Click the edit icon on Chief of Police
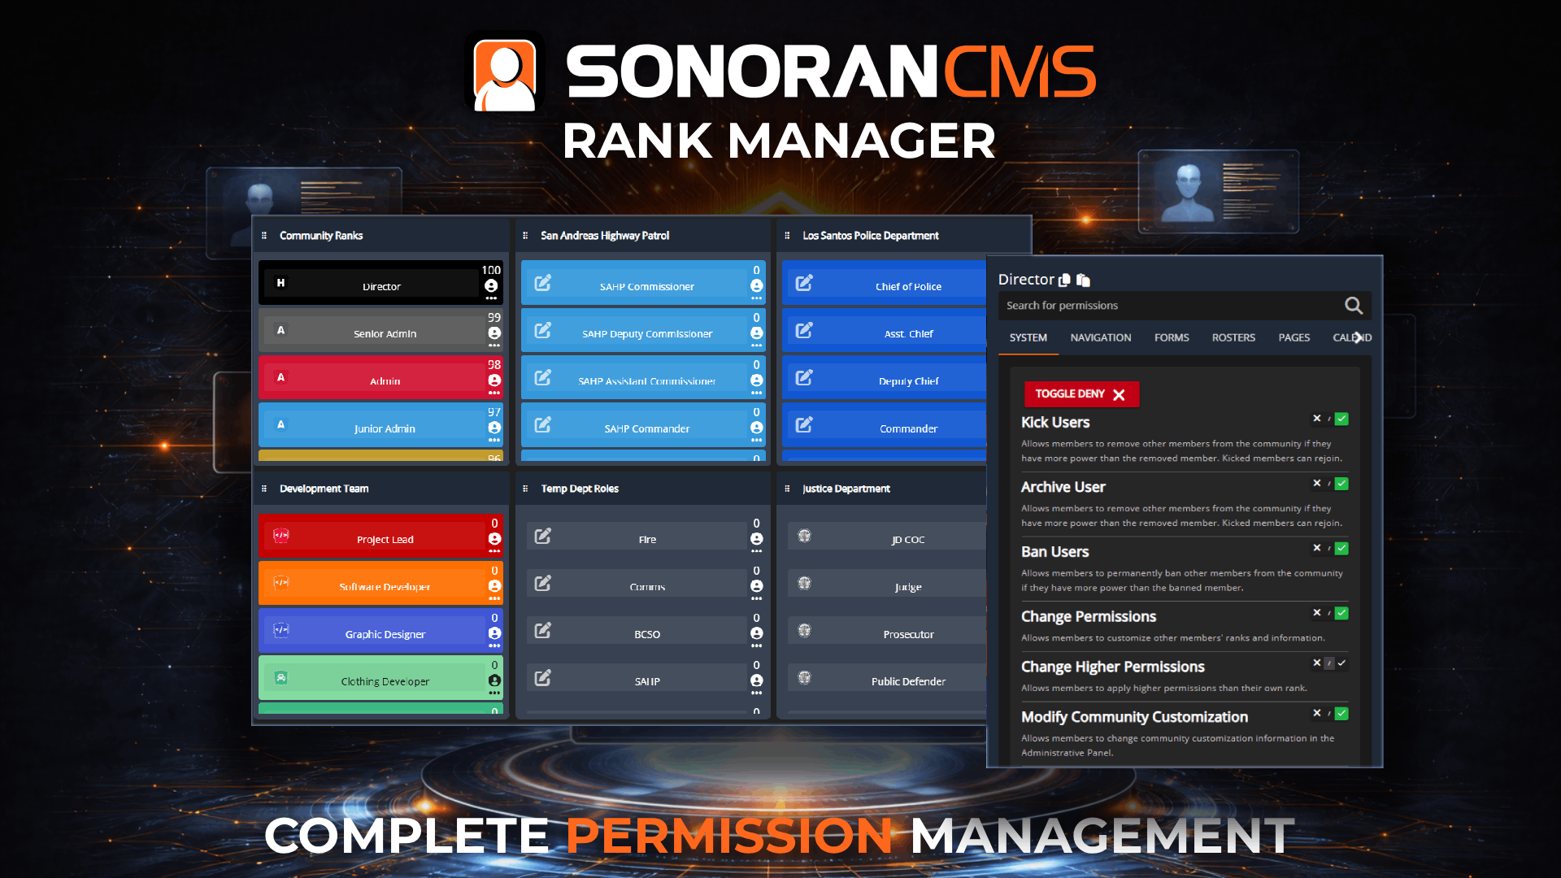Image resolution: width=1561 pixels, height=878 pixels. [804, 283]
